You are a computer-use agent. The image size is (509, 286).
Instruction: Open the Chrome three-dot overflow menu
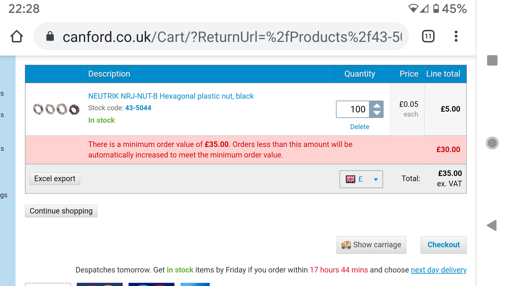point(456,36)
